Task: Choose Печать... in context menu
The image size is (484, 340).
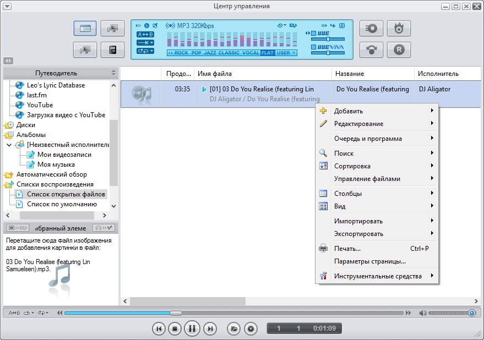Action: tap(347, 249)
